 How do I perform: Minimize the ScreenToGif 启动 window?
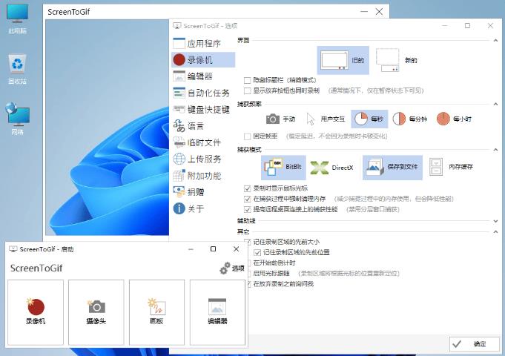pyautogui.click(x=191, y=249)
